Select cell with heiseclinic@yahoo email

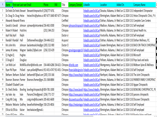click(x=35, y=16)
